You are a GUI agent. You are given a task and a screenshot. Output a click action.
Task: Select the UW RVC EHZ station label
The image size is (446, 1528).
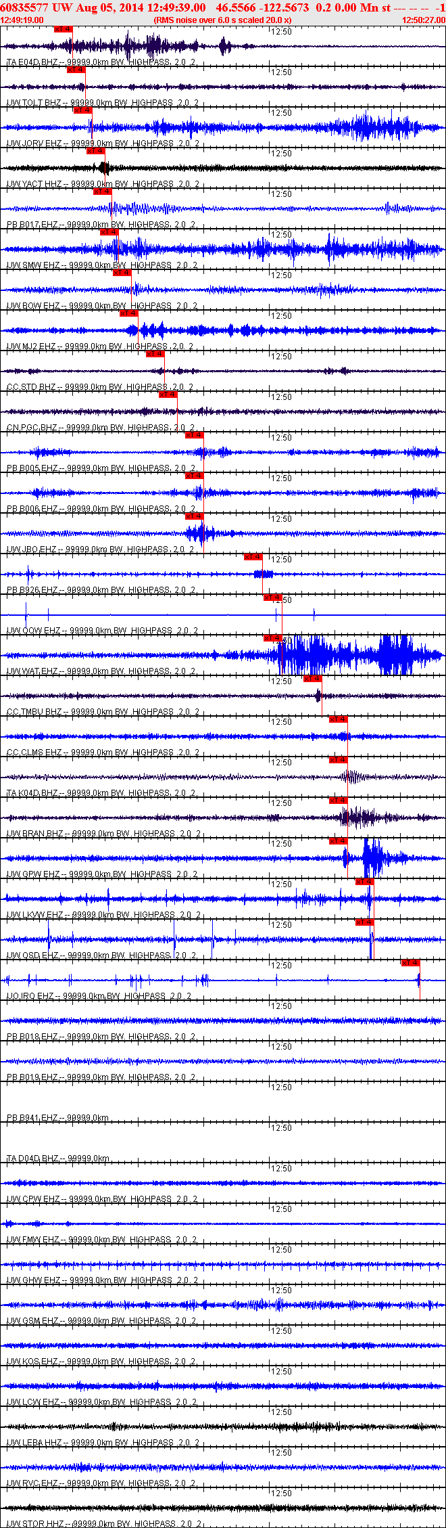tap(101, 1483)
